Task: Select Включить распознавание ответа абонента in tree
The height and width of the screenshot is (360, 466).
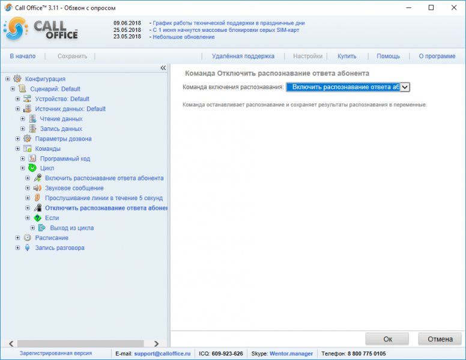Action: [104, 178]
